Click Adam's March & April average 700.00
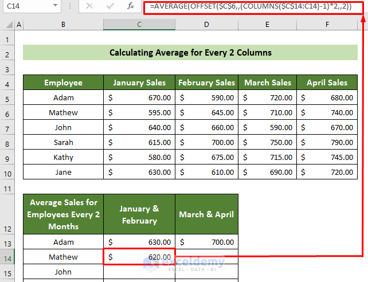368x282 pixels. pos(206,242)
